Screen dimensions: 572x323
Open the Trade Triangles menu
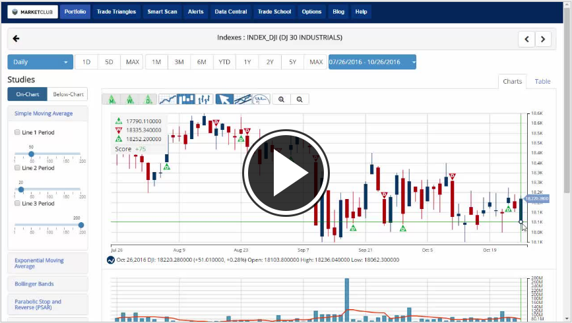point(116,12)
